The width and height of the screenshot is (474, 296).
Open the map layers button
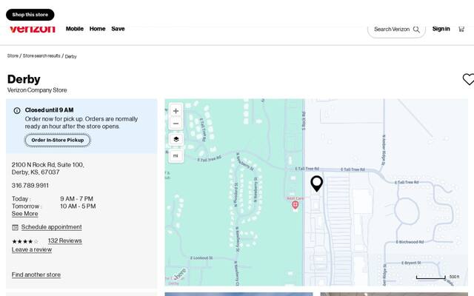(176, 139)
